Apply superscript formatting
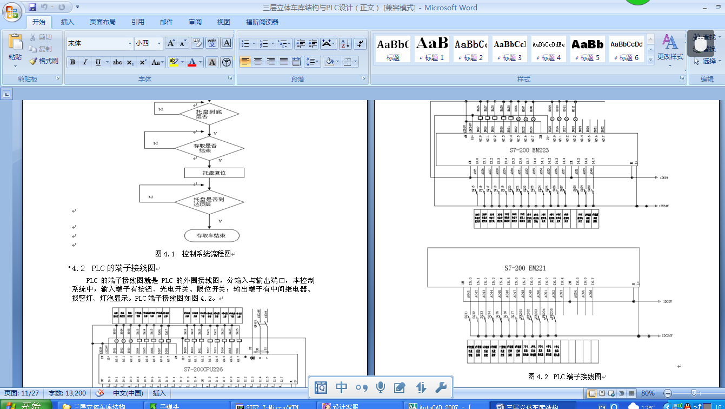 pyautogui.click(x=143, y=62)
